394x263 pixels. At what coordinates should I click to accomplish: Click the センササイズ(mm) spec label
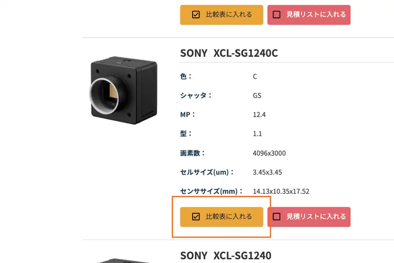pos(212,191)
